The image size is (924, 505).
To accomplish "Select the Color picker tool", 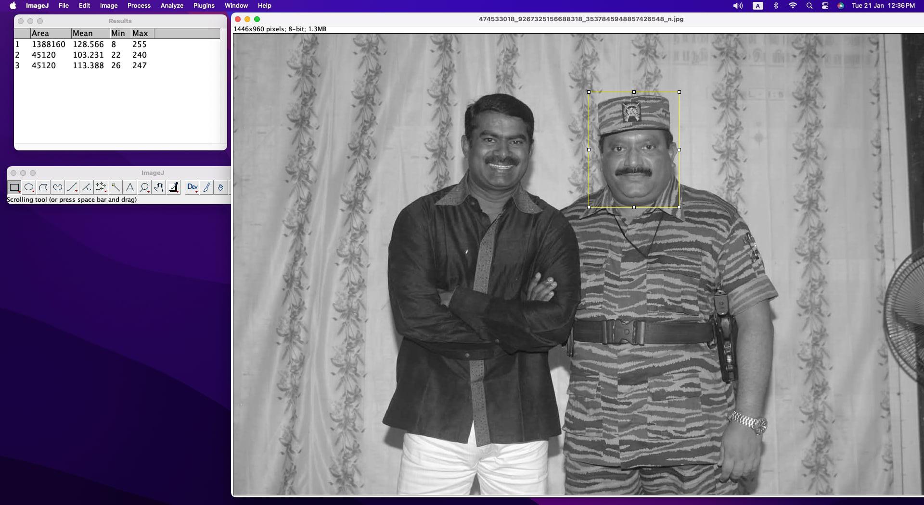I will 174,187.
